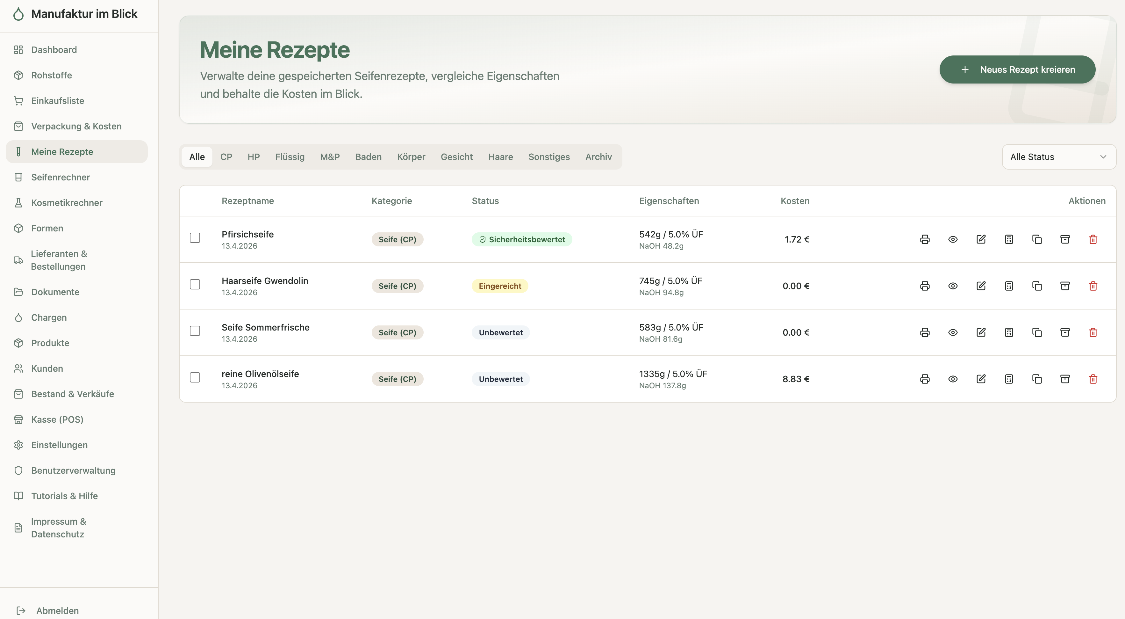Switch to the HP tab
The height and width of the screenshot is (619, 1125).
(254, 157)
